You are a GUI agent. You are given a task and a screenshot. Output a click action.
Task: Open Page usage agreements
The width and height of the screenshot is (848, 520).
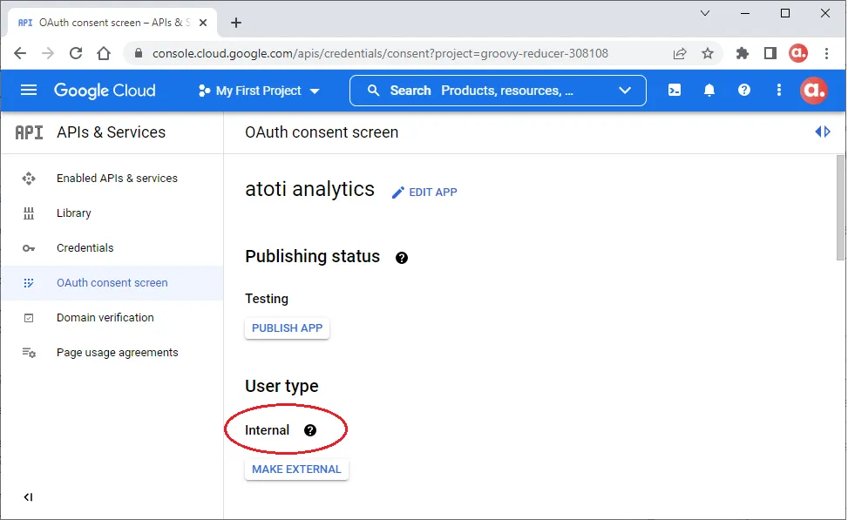pyautogui.click(x=112, y=353)
